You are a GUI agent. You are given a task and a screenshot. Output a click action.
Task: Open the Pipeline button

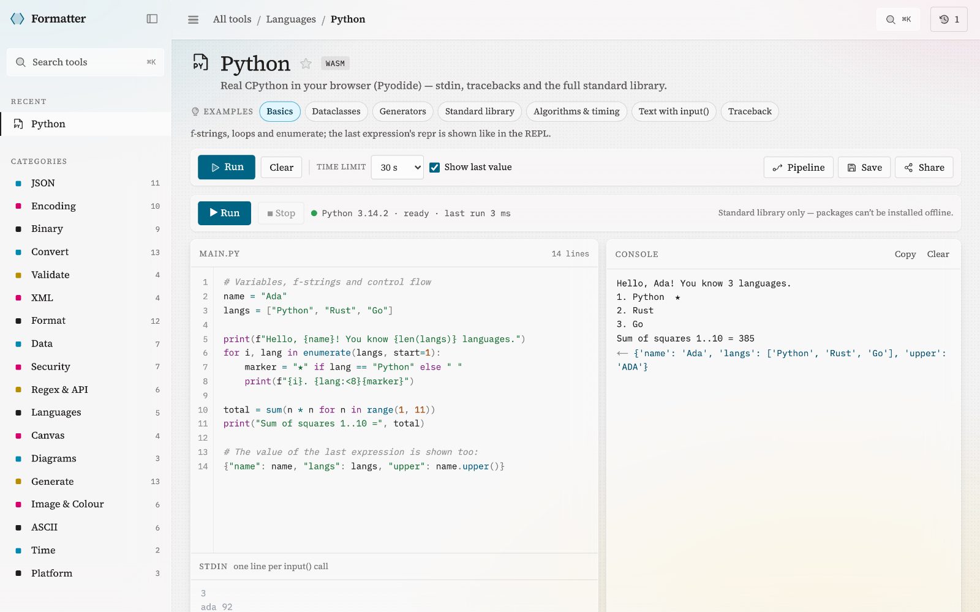pos(798,168)
